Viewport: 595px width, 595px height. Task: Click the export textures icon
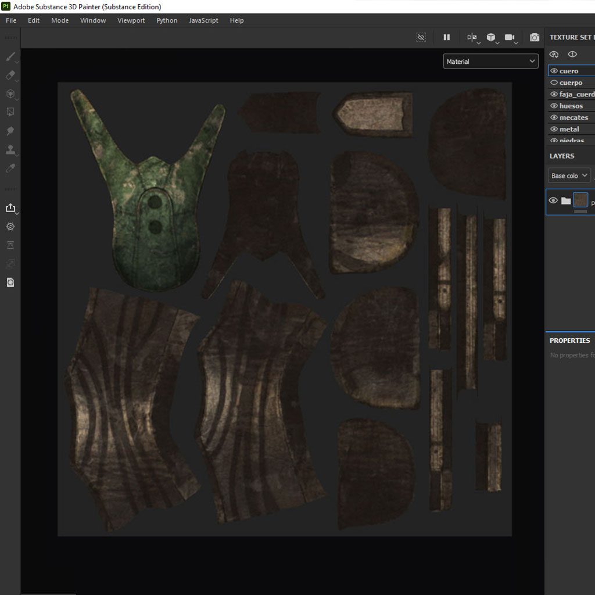10,208
